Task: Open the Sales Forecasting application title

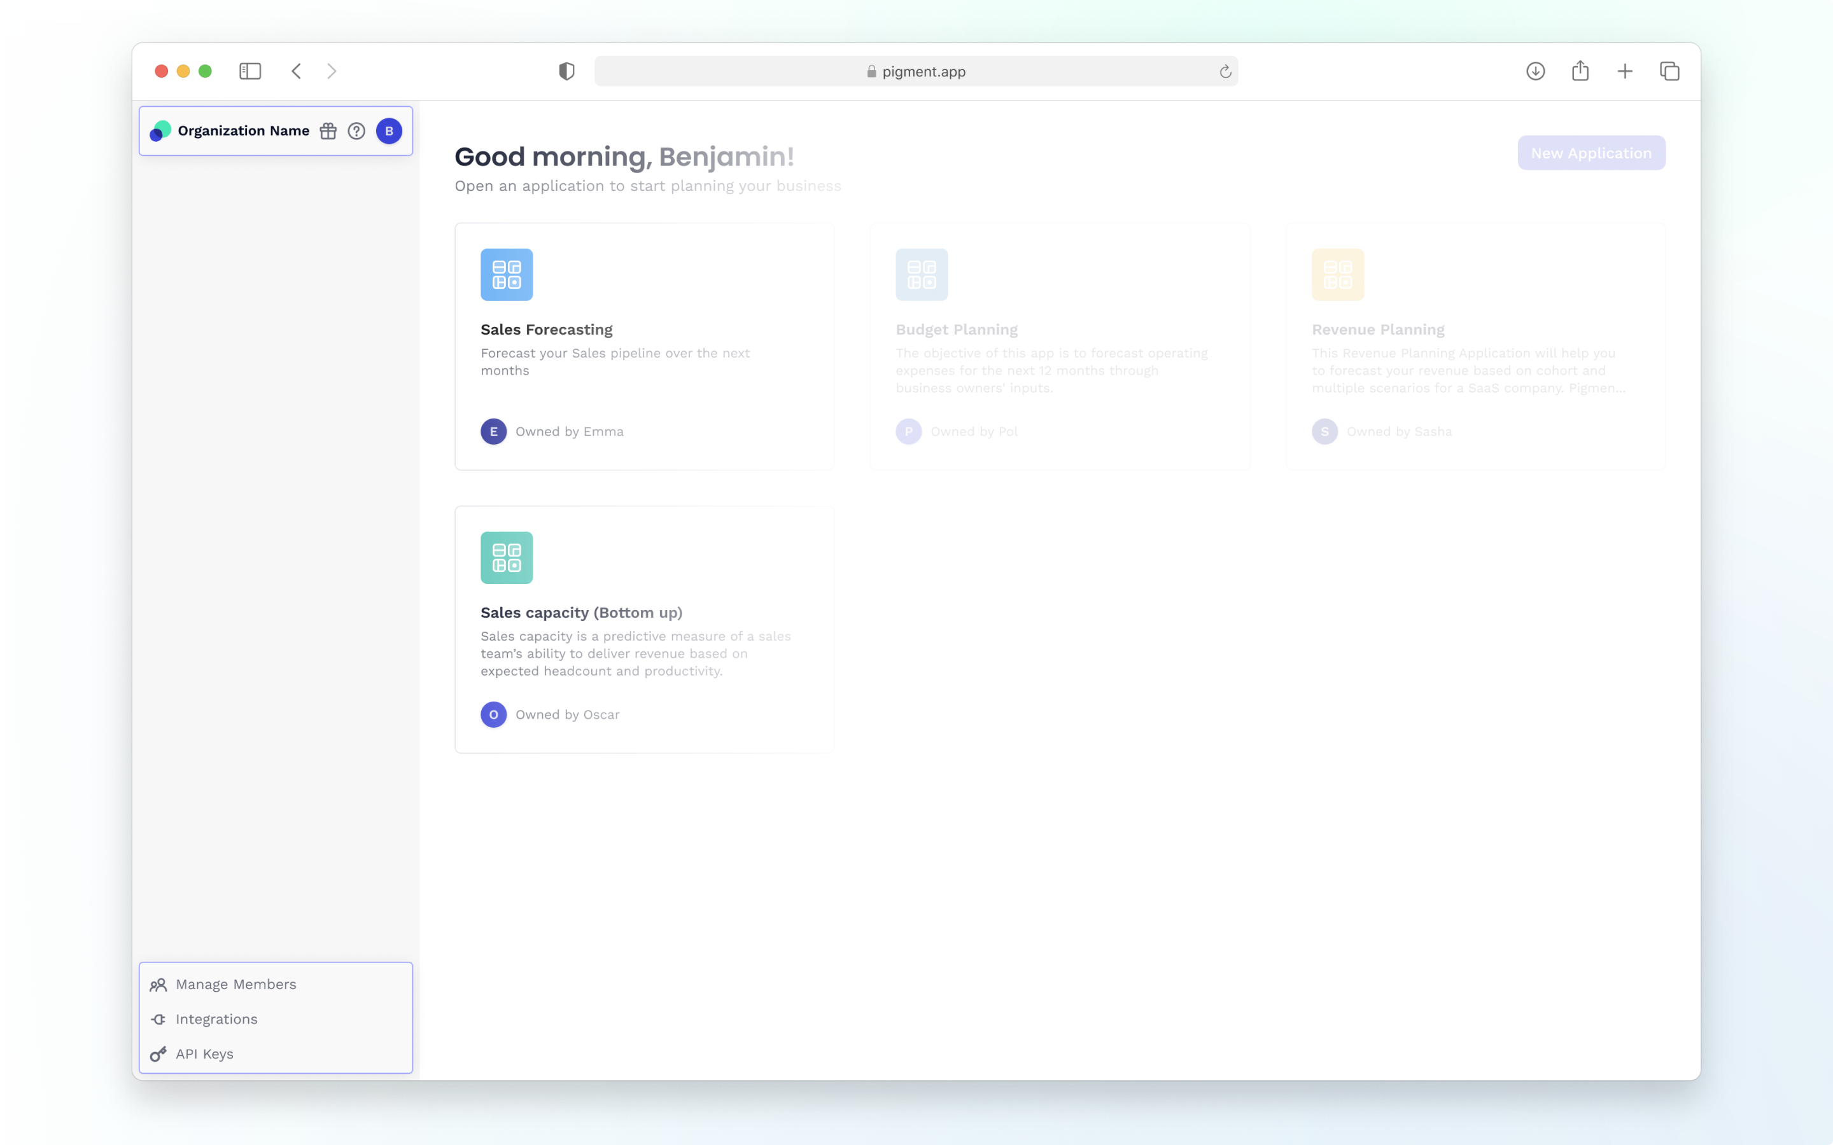Action: pos(547,330)
